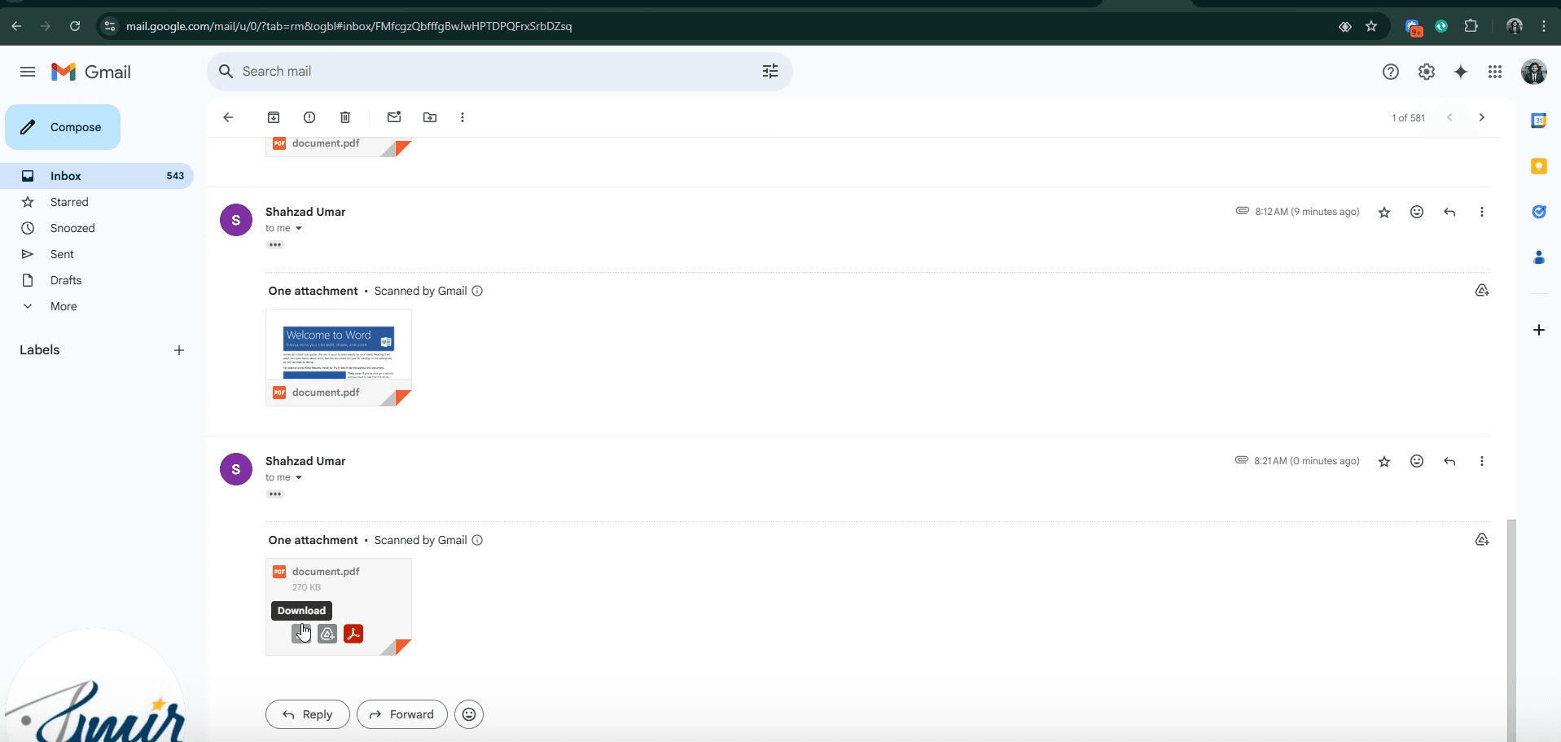Reply to the 8:21 AM message icon
The width and height of the screenshot is (1561, 742).
point(1449,461)
